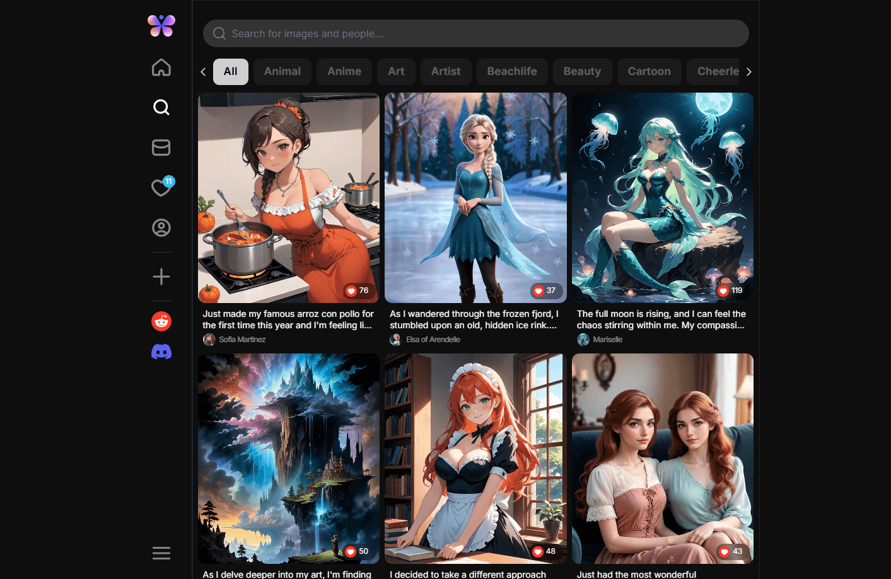The width and height of the screenshot is (891, 579).
Task: Go to Home via sidebar icon
Action: click(161, 67)
